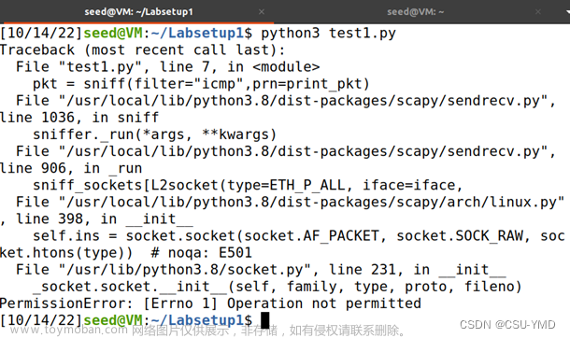Click the '/usr/lib/python3.8/socket.py' line 231 entry
The height and width of the screenshot is (338, 570).
click(x=261, y=270)
